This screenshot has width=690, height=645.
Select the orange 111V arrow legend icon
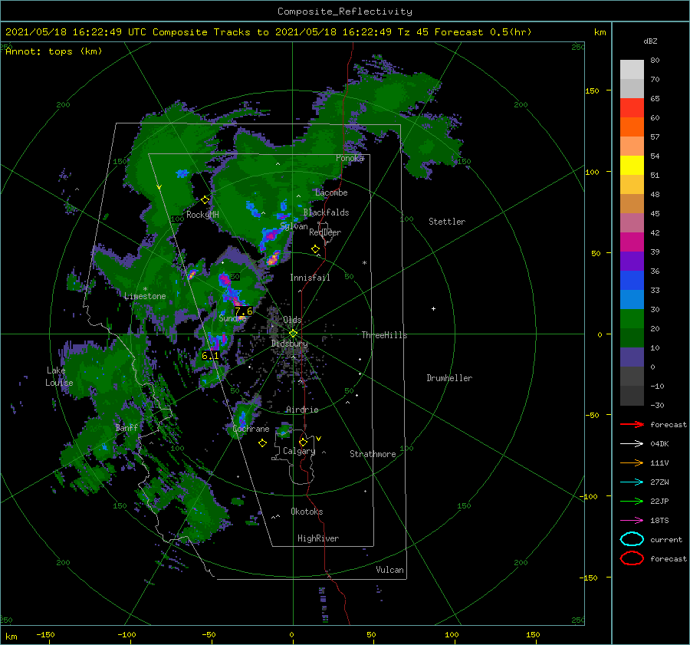[632, 462]
